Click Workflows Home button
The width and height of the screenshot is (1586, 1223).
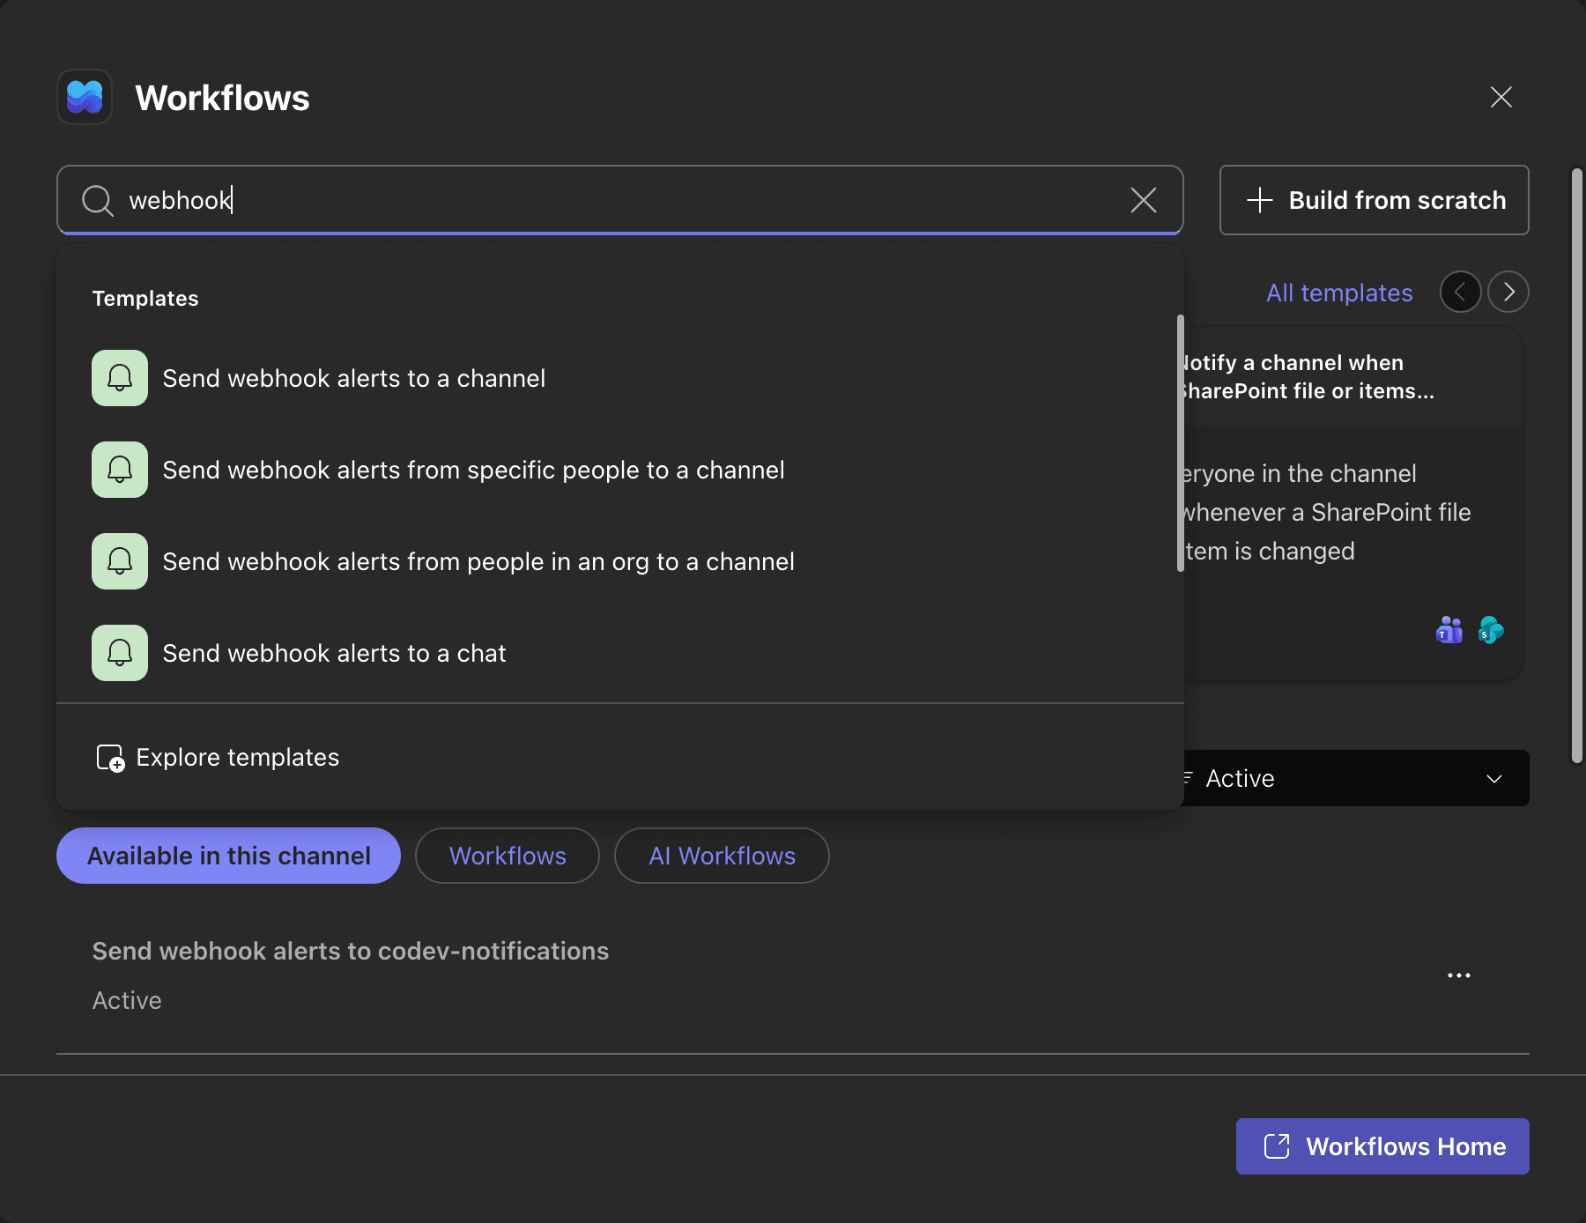coord(1382,1146)
